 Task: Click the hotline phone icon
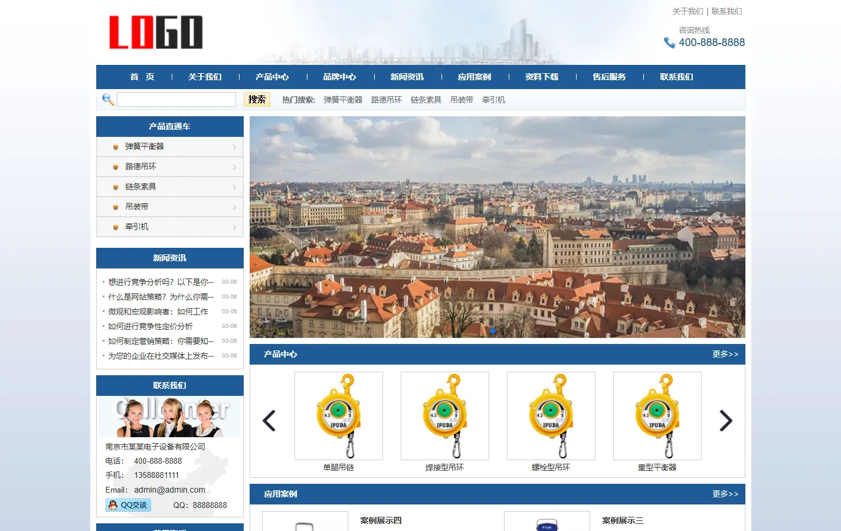click(x=669, y=42)
